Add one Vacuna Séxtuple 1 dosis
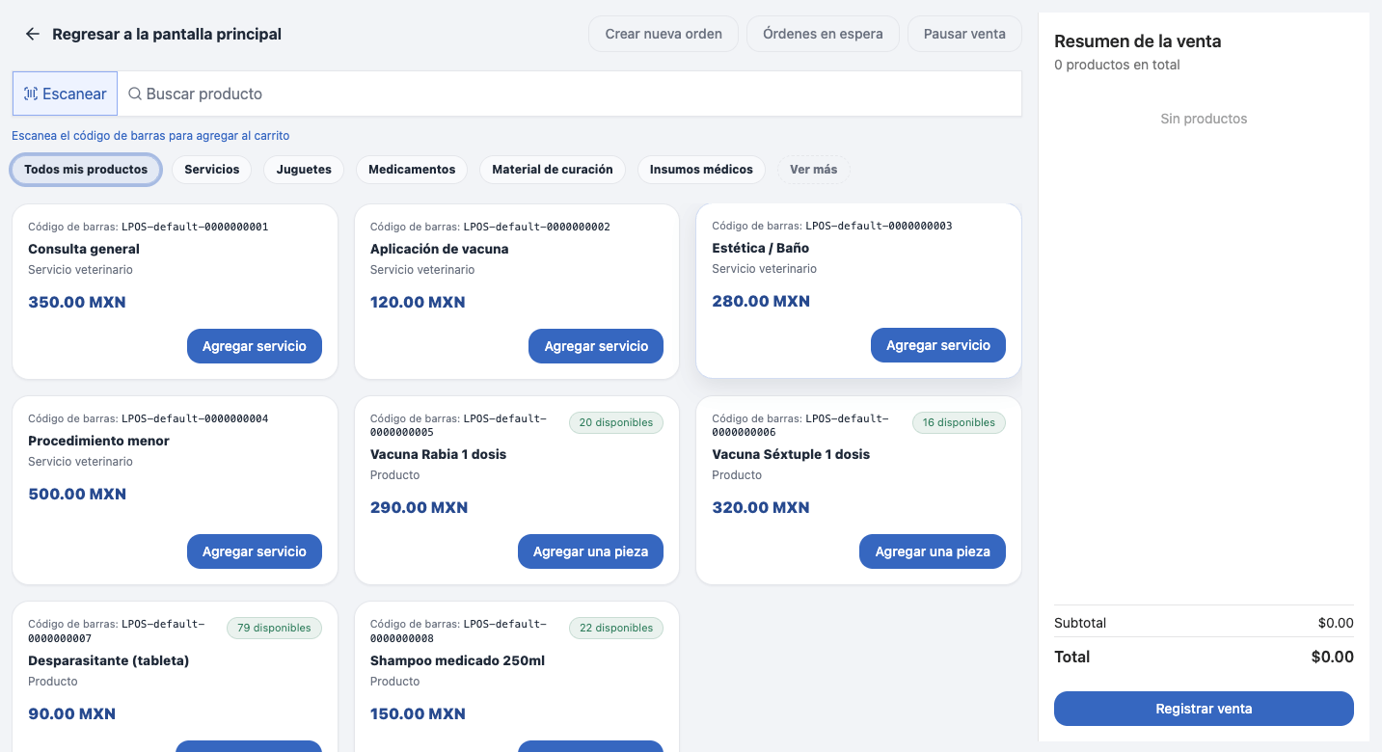The width and height of the screenshot is (1382, 752). click(932, 551)
